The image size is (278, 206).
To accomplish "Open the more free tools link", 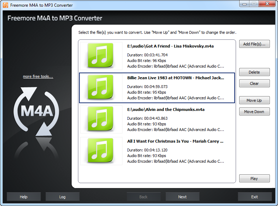I will pyautogui.click(x=38, y=76).
